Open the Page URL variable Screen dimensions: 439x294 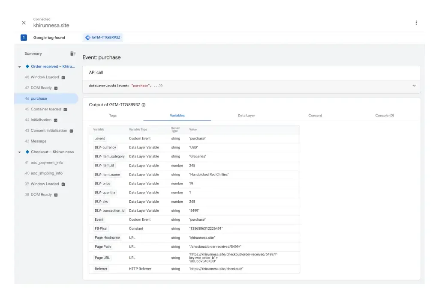pyautogui.click(x=102, y=258)
